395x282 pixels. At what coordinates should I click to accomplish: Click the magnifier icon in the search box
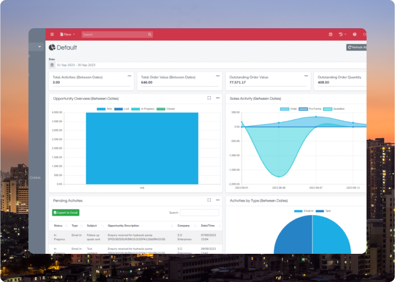pos(150,34)
